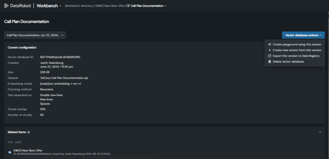329x159 pixels.
Task: Click the DataRobot logo icon
Action: tap(6, 6)
